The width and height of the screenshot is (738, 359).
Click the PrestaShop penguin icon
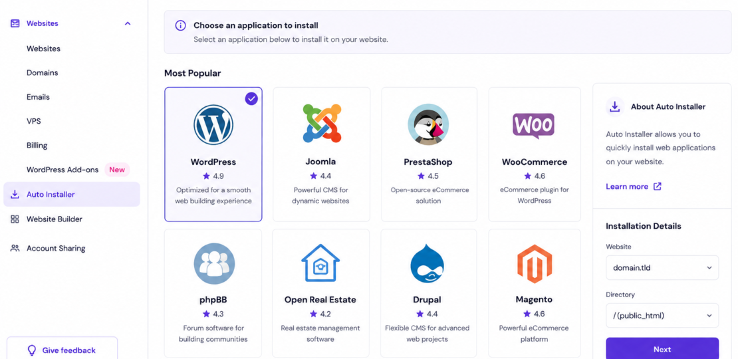coord(428,124)
